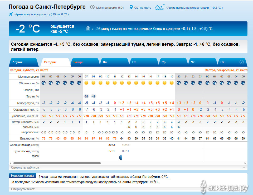Click the sunset time 19:18

pos(125,145)
